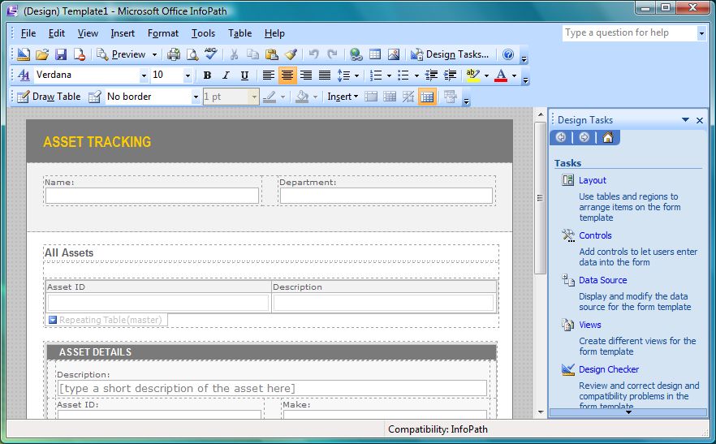Viewport: 716px width, 444px height.
Task: Click the Design Tasks... toolbar button
Action: coord(450,54)
